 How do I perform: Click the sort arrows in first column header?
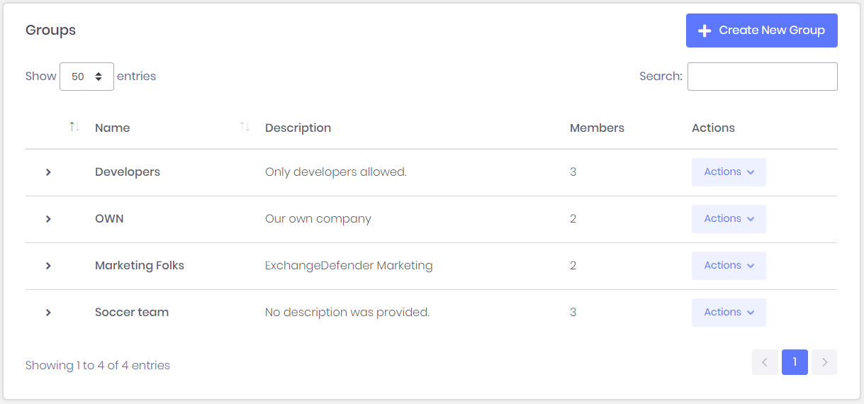click(x=74, y=127)
